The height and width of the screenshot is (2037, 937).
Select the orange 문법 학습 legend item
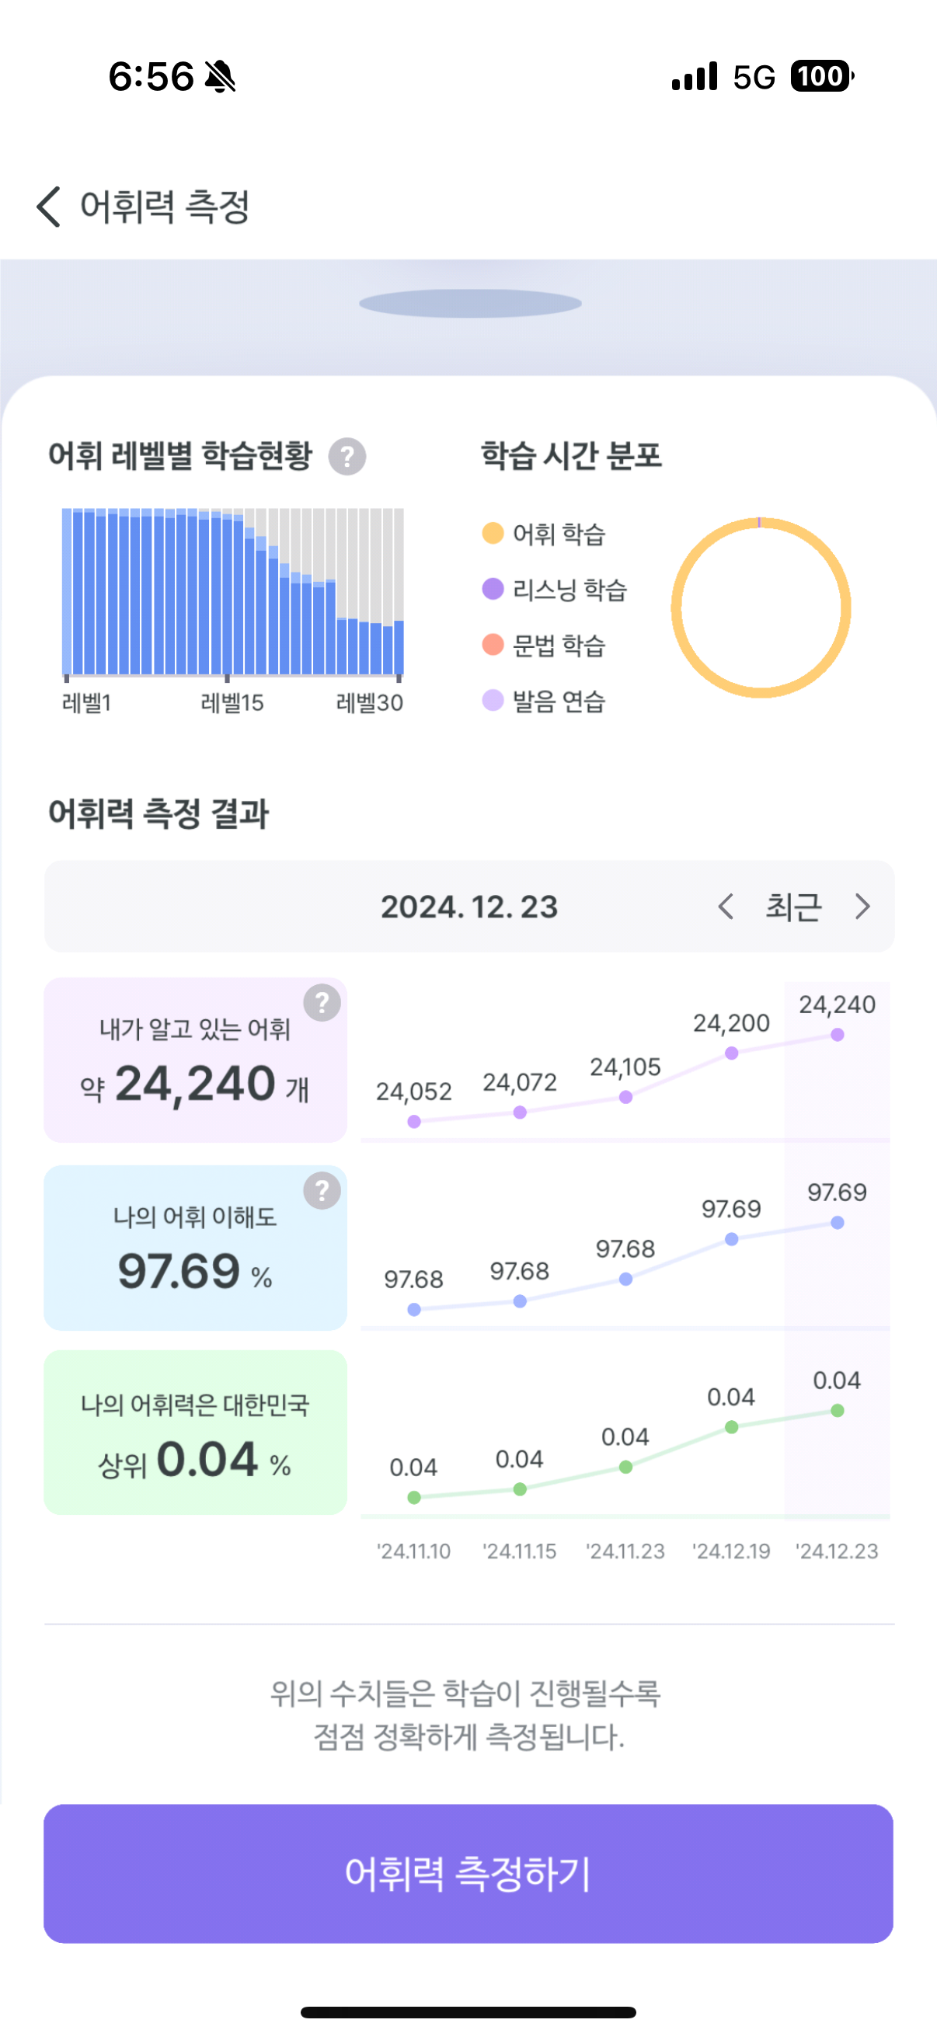point(544,645)
